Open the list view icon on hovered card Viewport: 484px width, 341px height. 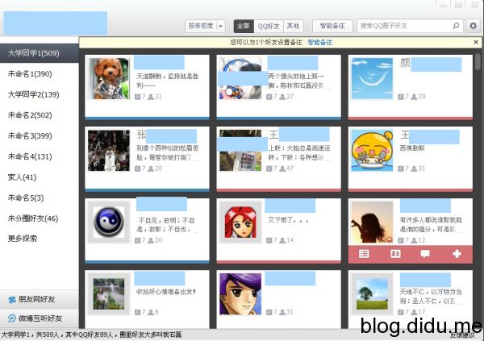pos(364,254)
